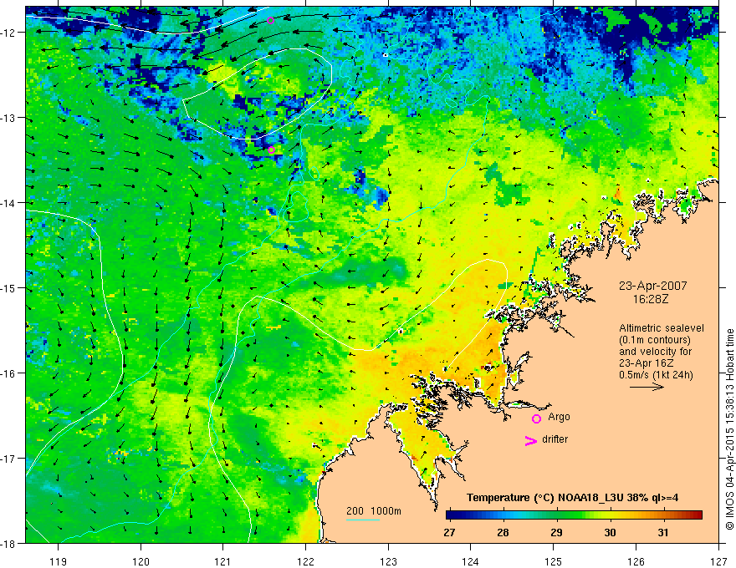
Task: Click the "-15" latitude axis label
Action: (x=9, y=287)
